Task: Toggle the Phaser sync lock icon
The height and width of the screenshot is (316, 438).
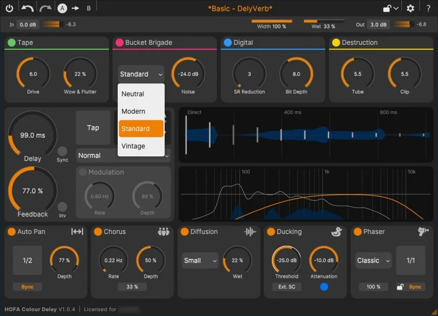Action: pyautogui.click(x=400, y=286)
